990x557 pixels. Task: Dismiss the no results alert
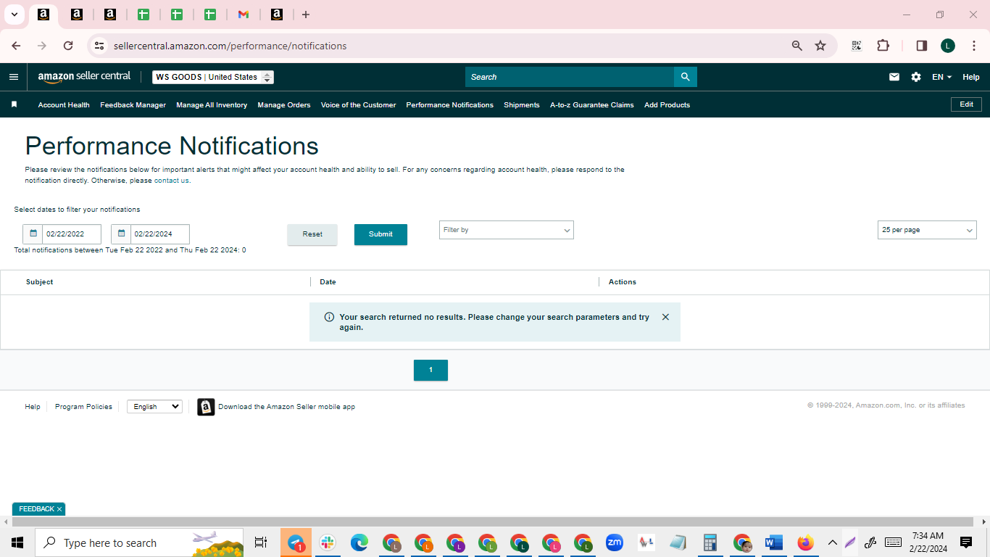pyautogui.click(x=665, y=317)
